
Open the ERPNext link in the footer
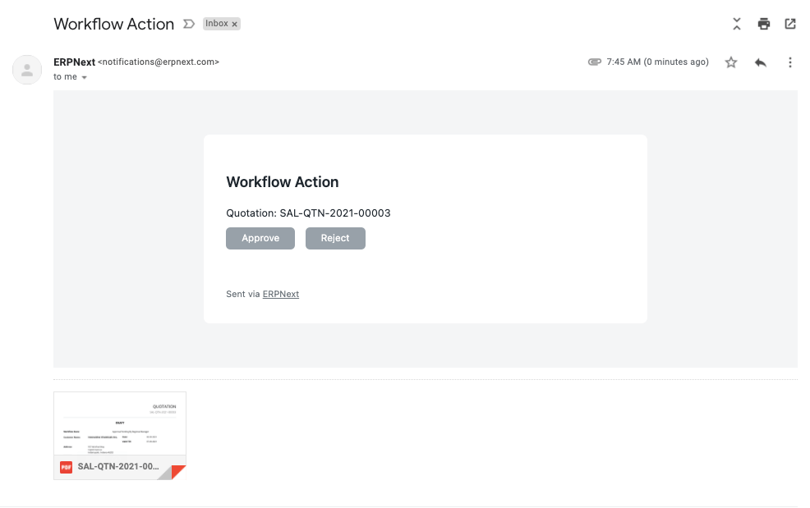(280, 294)
